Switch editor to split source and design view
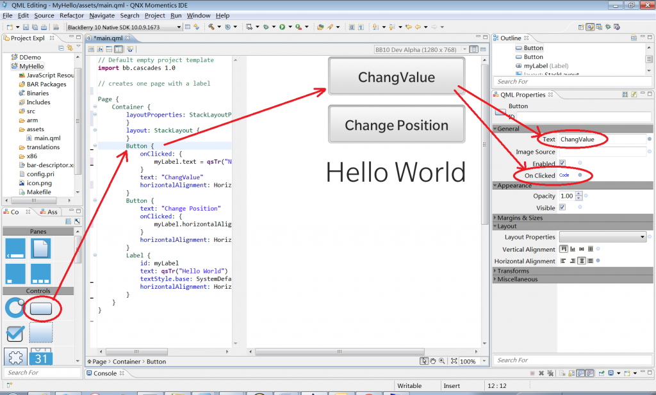Viewport: 656px width, 395px height. pyautogui.click(x=119, y=49)
